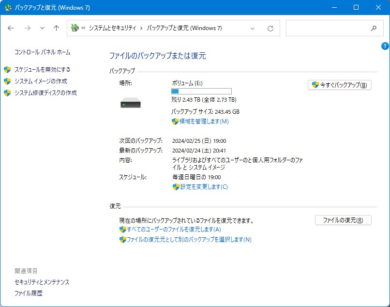This screenshot has width=390, height=307.
Task: Expand the address bar history dropdown
Action: click(x=253, y=28)
